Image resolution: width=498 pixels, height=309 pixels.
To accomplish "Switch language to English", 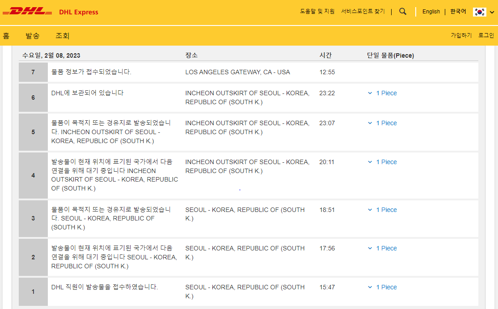I will point(431,12).
